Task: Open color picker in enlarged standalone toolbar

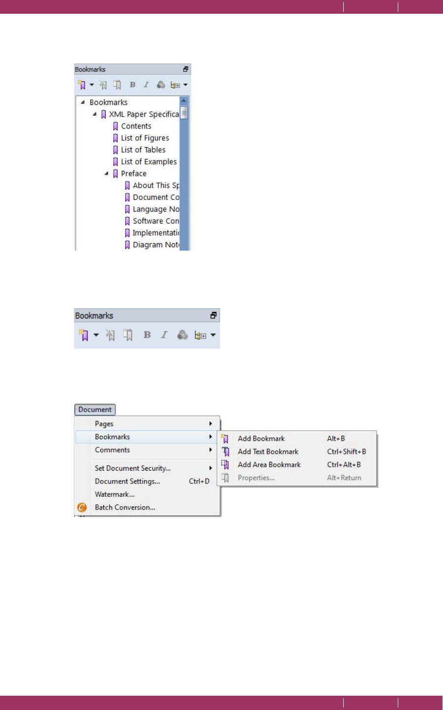Action: coord(182,335)
